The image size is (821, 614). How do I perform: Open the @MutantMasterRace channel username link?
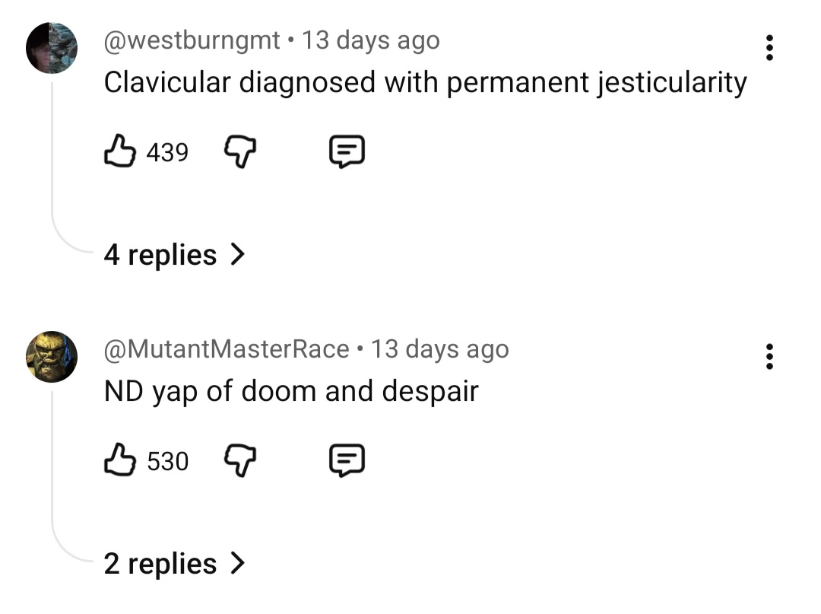click(227, 349)
